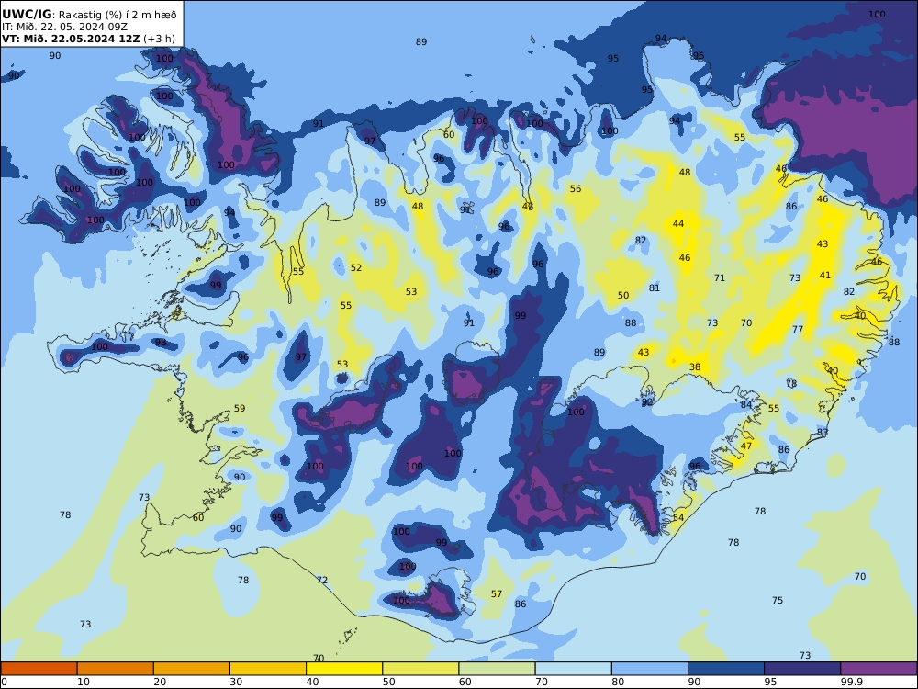The width and height of the screenshot is (918, 689).
Task: Click the orange 10–20 legend swatch
Action: point(116,669)
